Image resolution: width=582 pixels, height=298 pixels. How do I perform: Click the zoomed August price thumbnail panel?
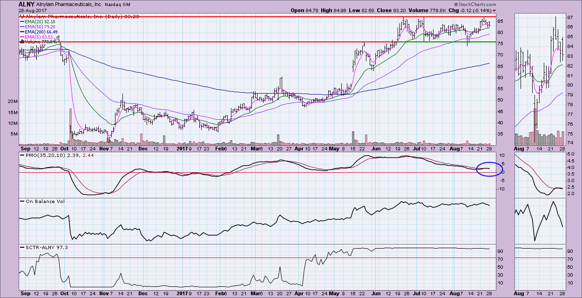(539, 79)
